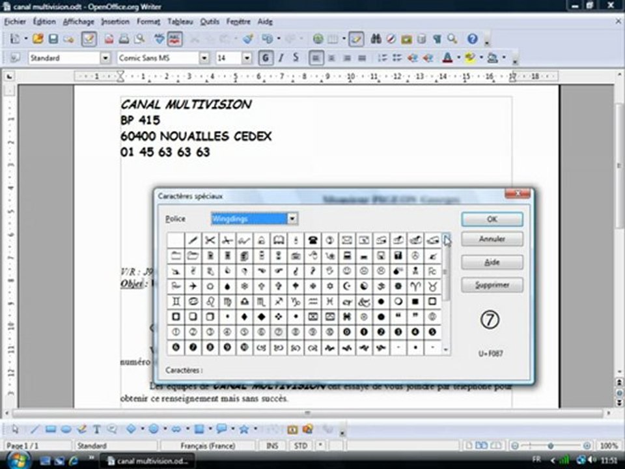Click the Insert Table icon
The width and height of the screenshot is (625, 469).
[333, 39]
